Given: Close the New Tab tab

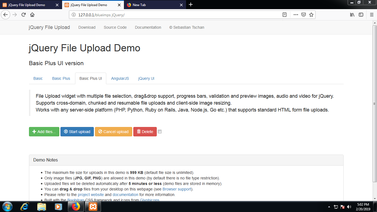Looking at the screenshot, I should [181, 5].
